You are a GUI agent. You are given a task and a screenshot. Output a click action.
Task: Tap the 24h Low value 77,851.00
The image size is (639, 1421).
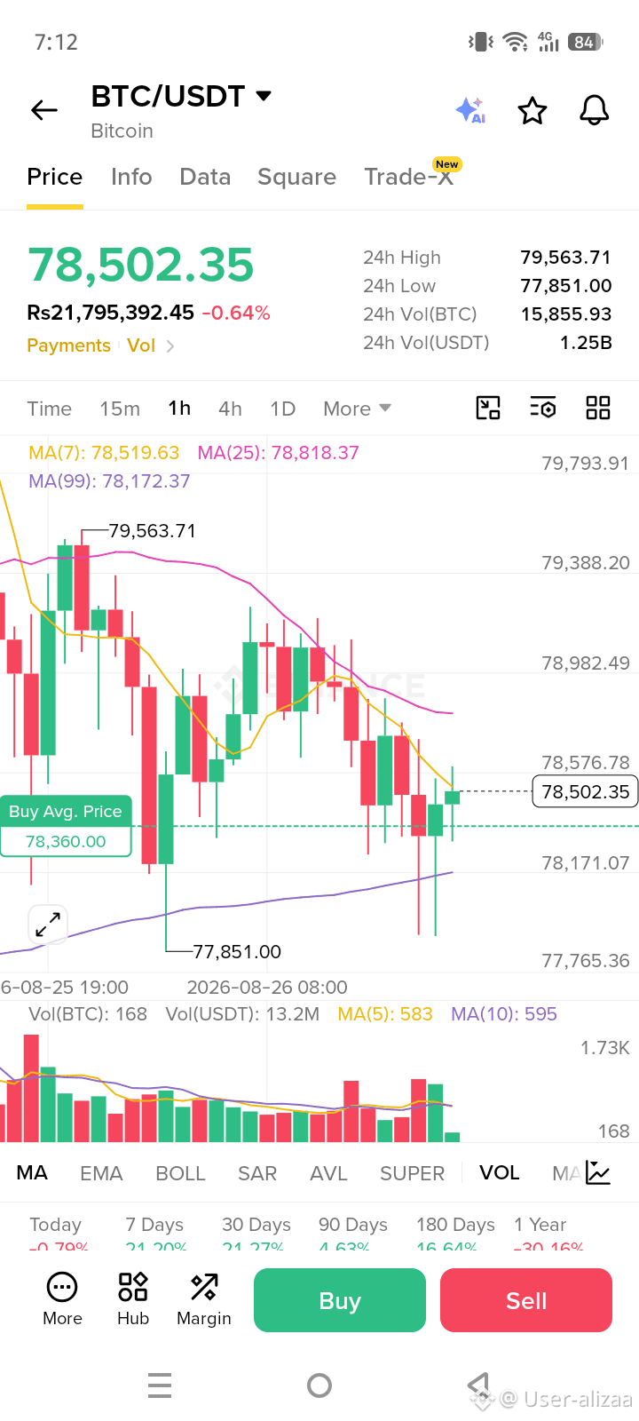point(566,286)
